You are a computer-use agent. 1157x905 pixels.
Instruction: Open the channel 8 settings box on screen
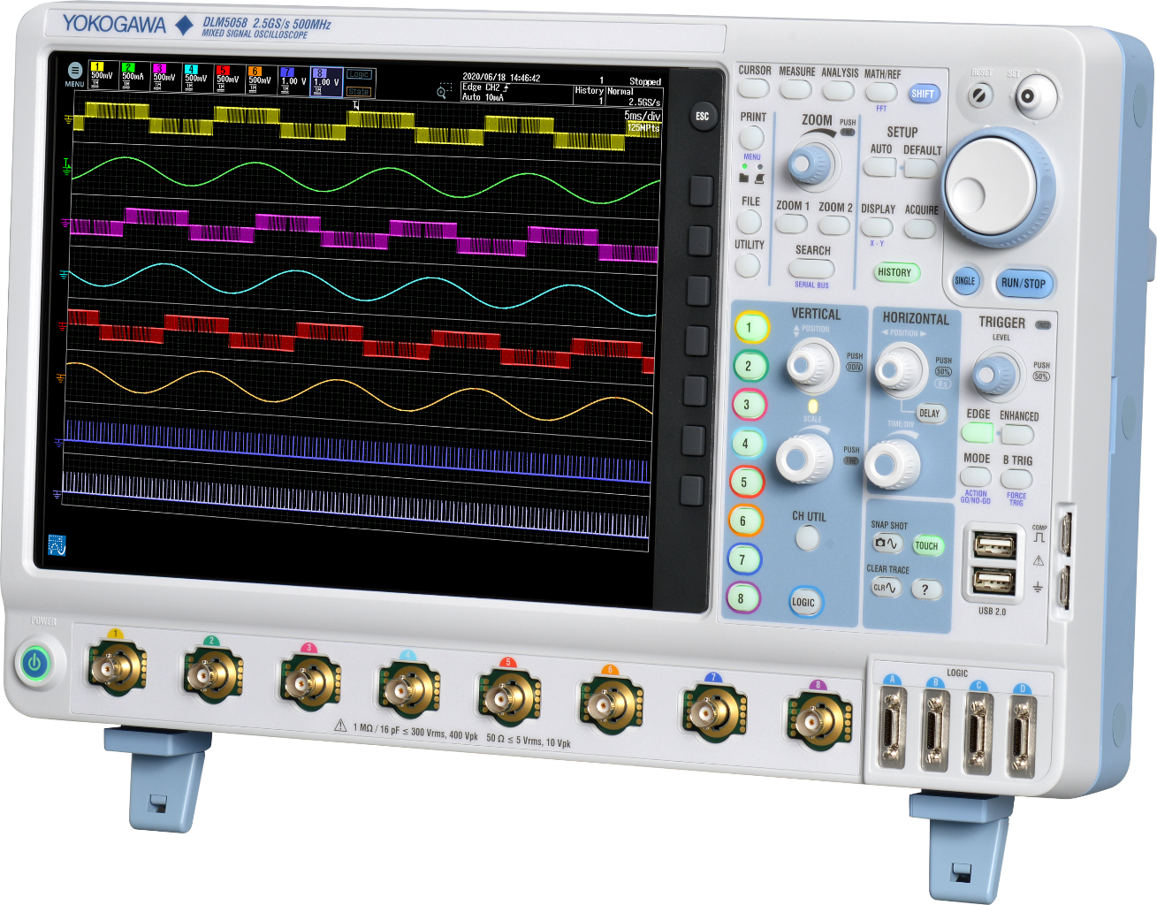click(326, 80)
